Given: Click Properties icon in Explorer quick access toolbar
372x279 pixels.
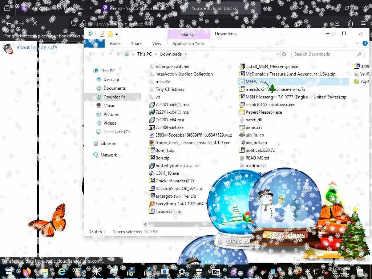Looking at the screenshot, I should (x=102, y=34).
